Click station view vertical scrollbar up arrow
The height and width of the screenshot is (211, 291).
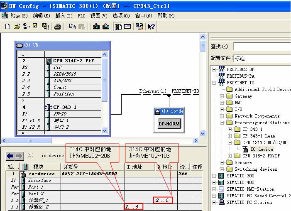tap(203, 37)
